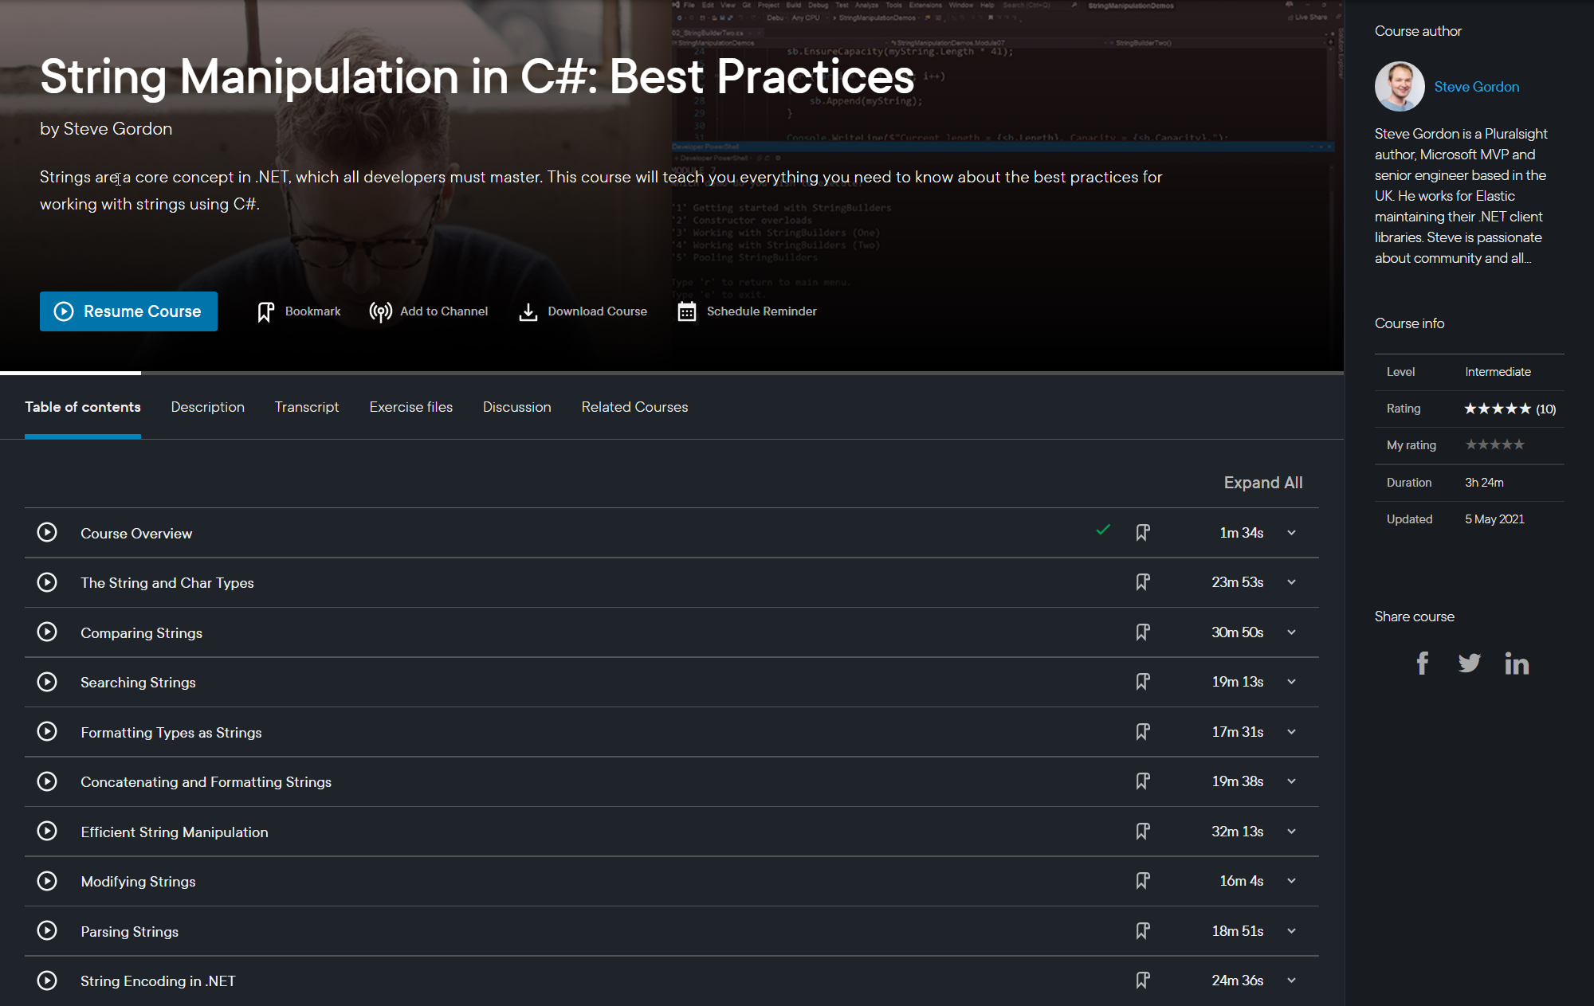Share course on Facebook
The height and width of the screenshot is (1006, 1594).
pyautogui.click(x=1422, y=663)
